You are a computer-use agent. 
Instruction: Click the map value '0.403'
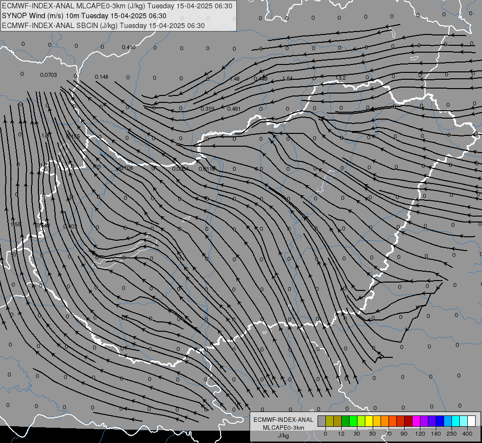click(70, 226)
